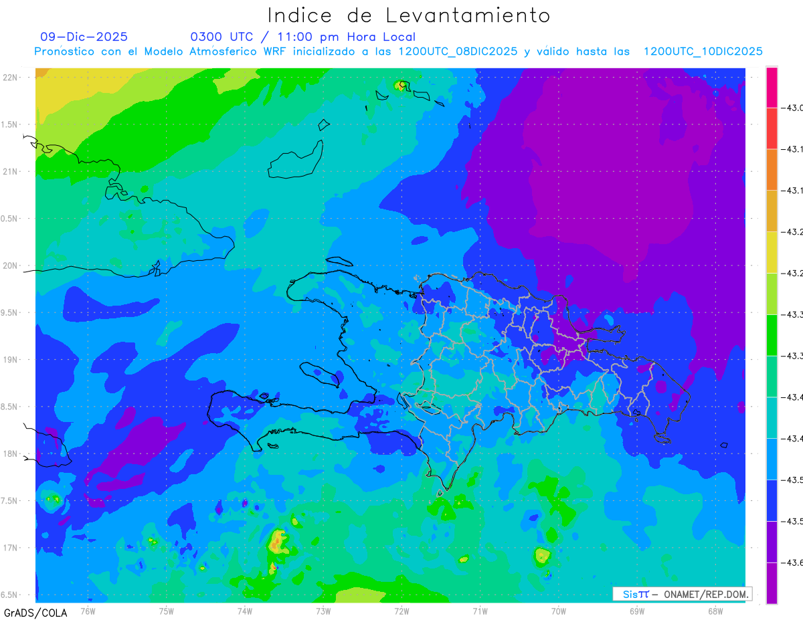Click "0300 UTC / 11:00 pm Hora Local"
This screenshot has width=803, height=620.
[x=302, y=37]
